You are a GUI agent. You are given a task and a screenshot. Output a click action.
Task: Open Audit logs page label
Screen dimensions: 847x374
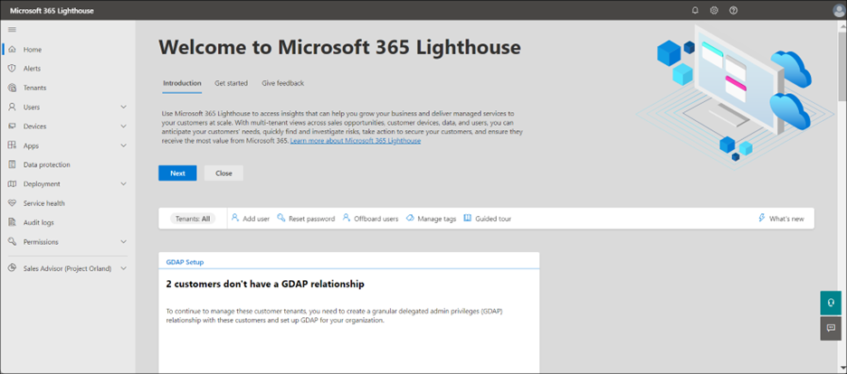point(38,222)
